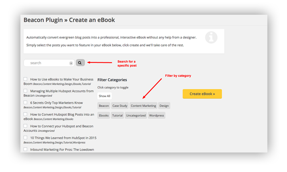Clear the search field with the x icon
Viewport: 287px width, 172px height.
point(71,63)
